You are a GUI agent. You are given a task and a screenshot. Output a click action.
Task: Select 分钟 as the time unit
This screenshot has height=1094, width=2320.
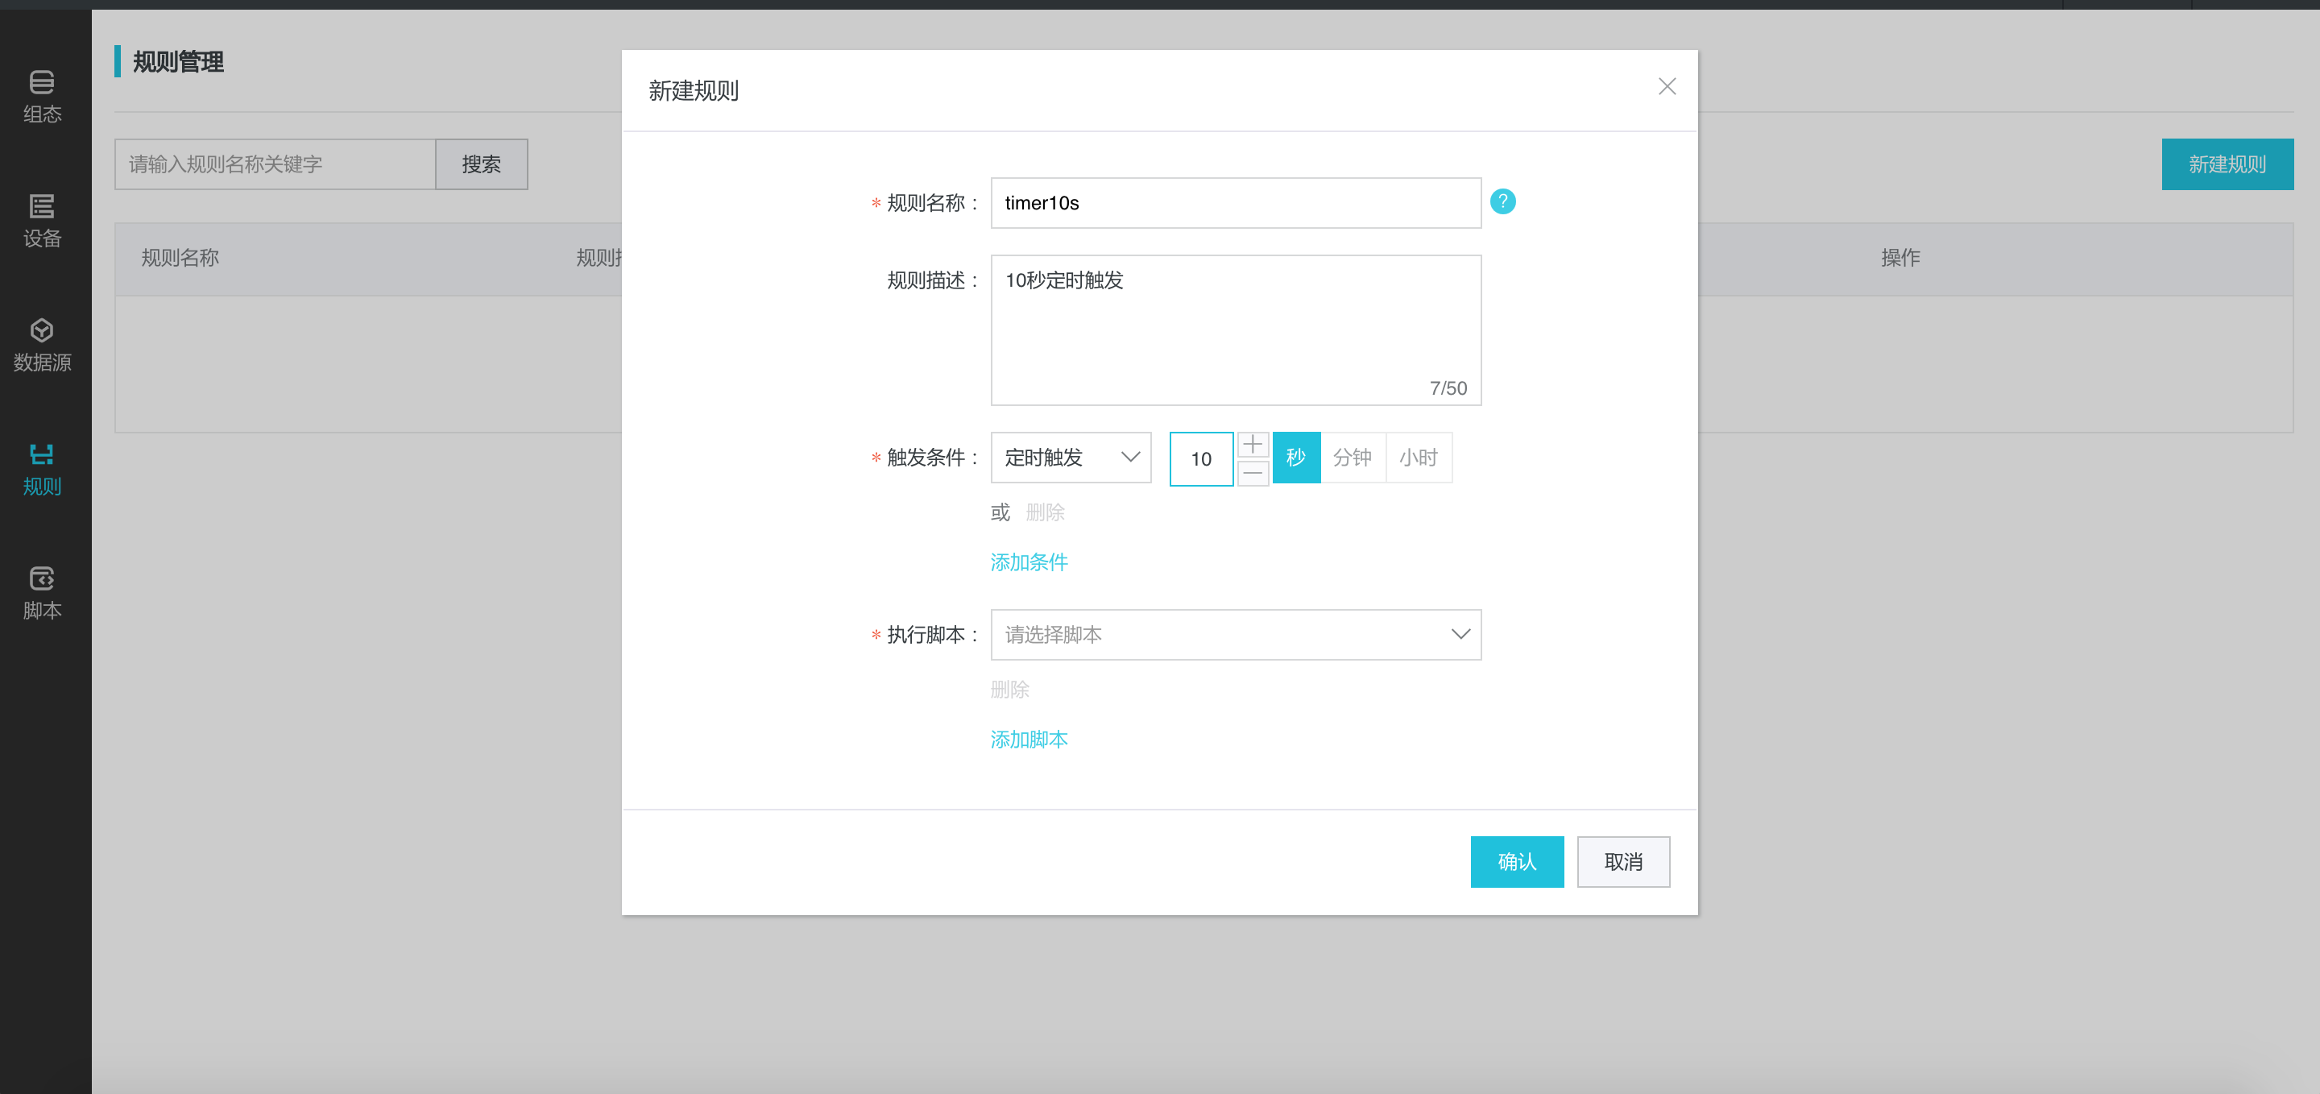1352,458
